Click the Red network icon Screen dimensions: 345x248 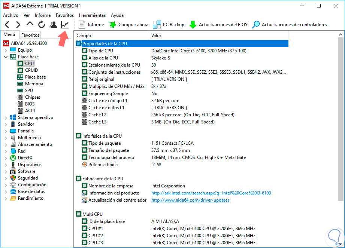click(13, 151)
